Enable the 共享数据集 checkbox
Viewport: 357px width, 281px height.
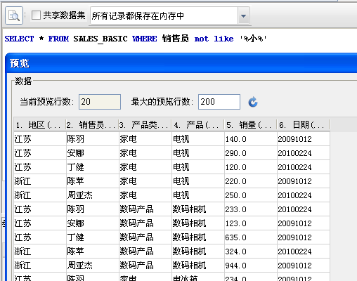[x=36, y=15]
